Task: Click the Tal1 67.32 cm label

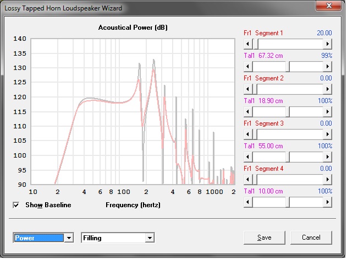Action: pyautogui.click(x=263, y=56)
